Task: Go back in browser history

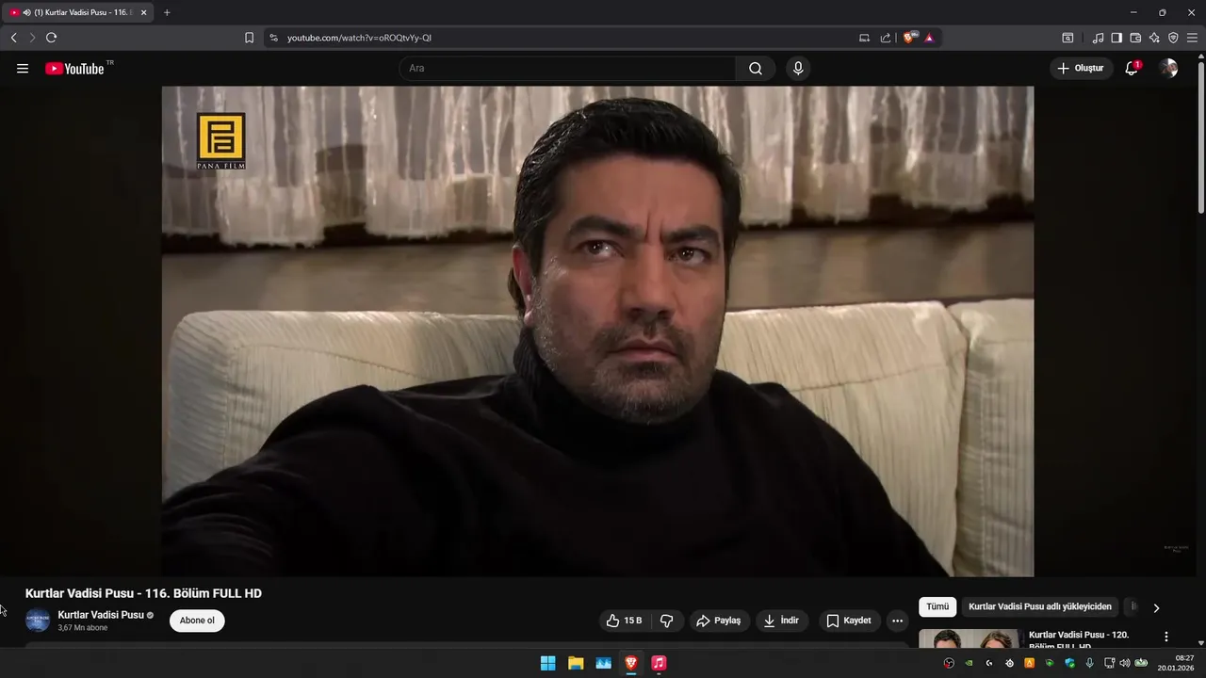Action: point(13,38)
